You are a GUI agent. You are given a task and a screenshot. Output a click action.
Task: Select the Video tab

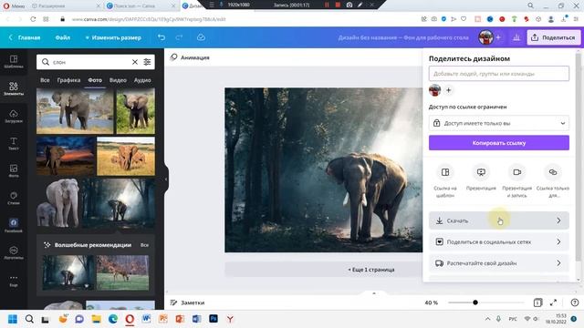pyautogui.click(x=118, y=80)
